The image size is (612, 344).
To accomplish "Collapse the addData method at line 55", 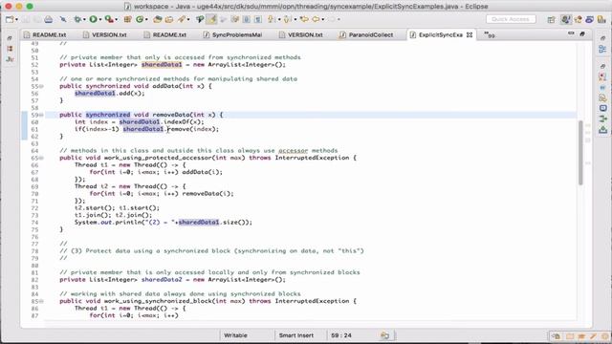I will 41,86.
